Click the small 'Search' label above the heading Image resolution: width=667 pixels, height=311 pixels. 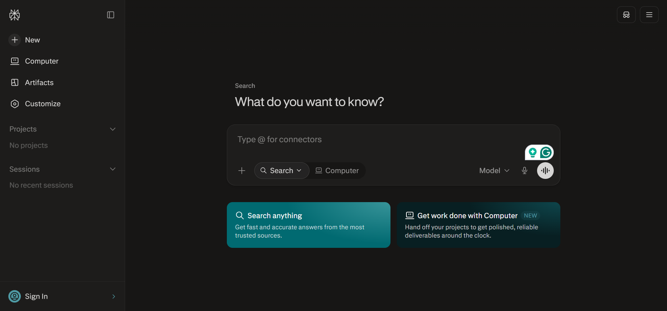click(x=245, y=86)
